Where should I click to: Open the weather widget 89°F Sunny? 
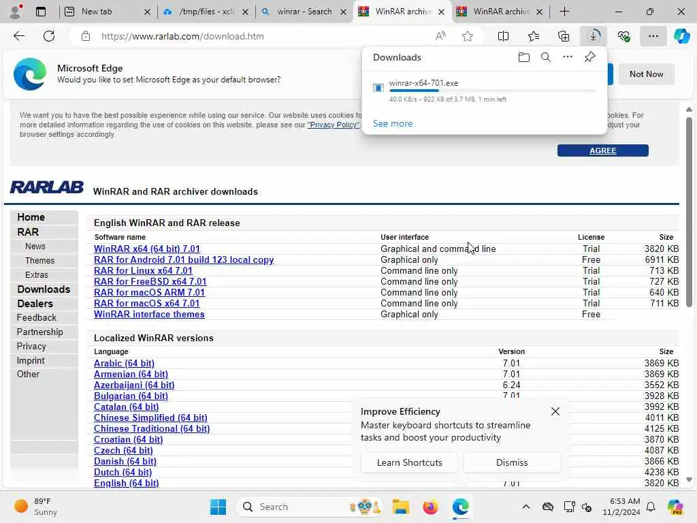(35, 507)
